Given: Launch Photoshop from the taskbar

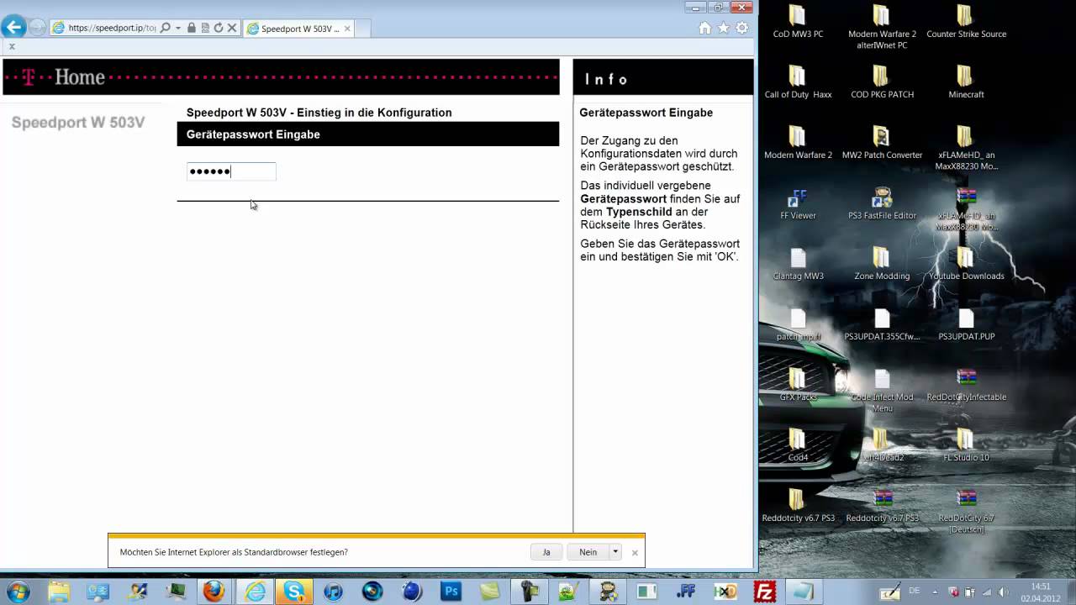Looking at the screenshot, I should pos(451,592).
